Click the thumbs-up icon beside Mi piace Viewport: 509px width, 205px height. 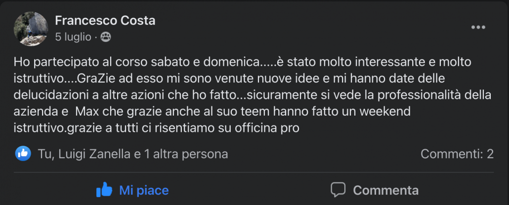pos(104,190)
